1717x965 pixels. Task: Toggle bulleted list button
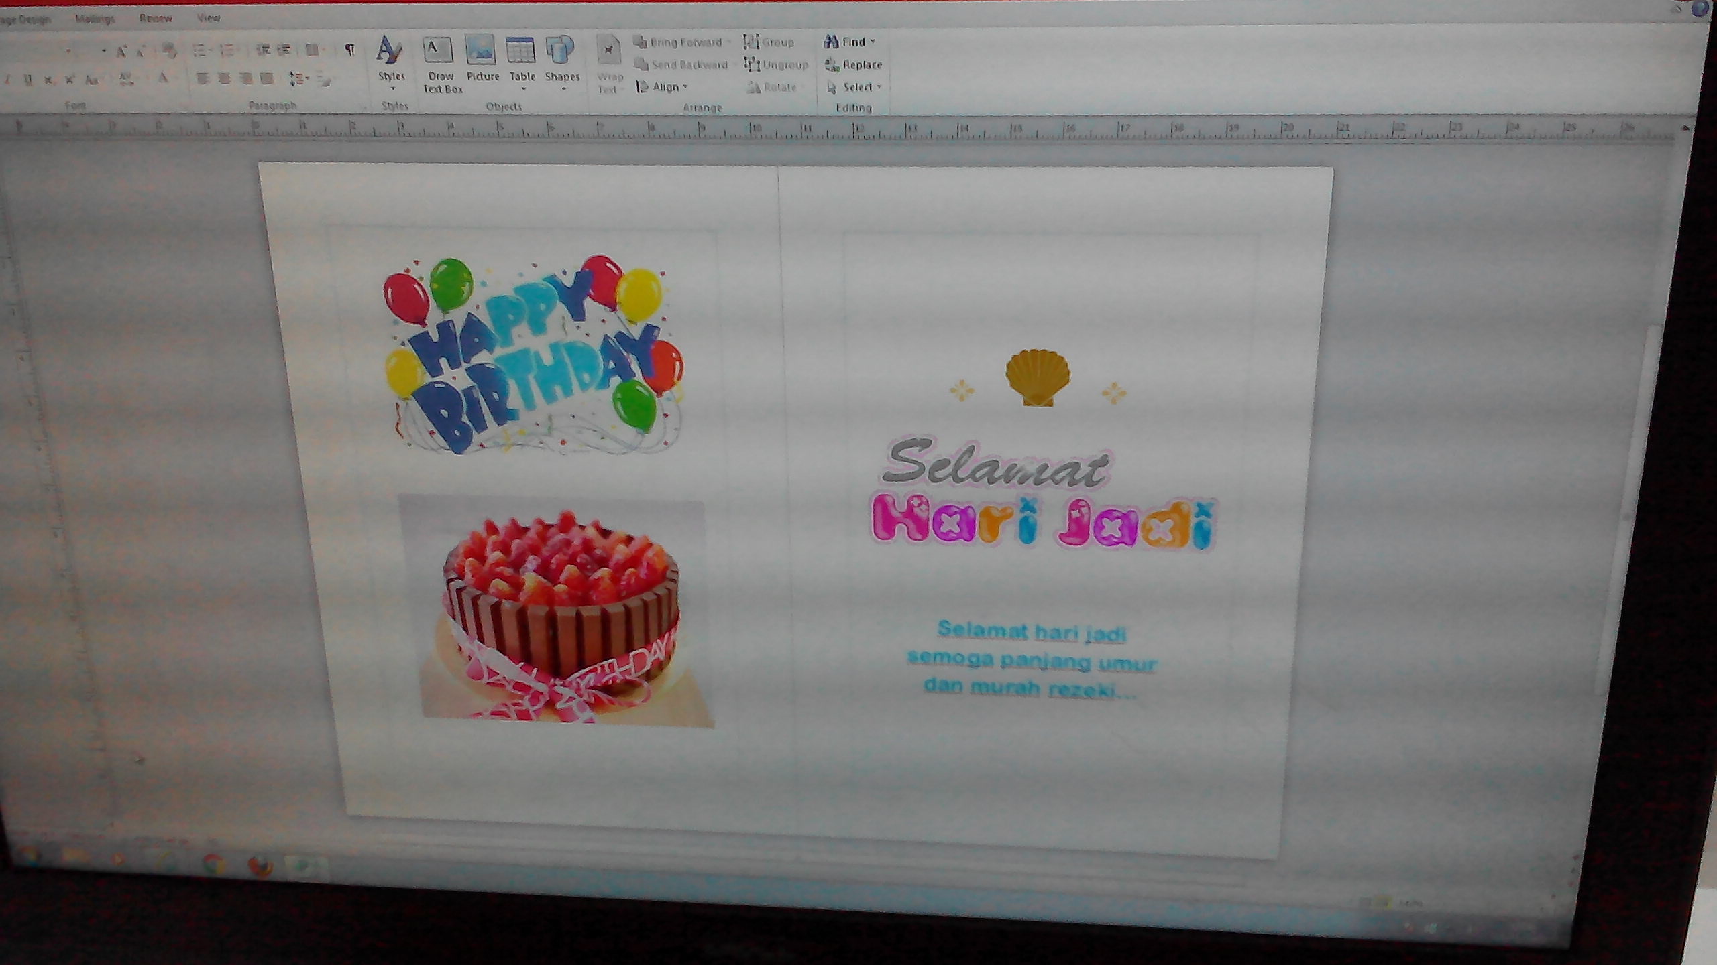199,50
